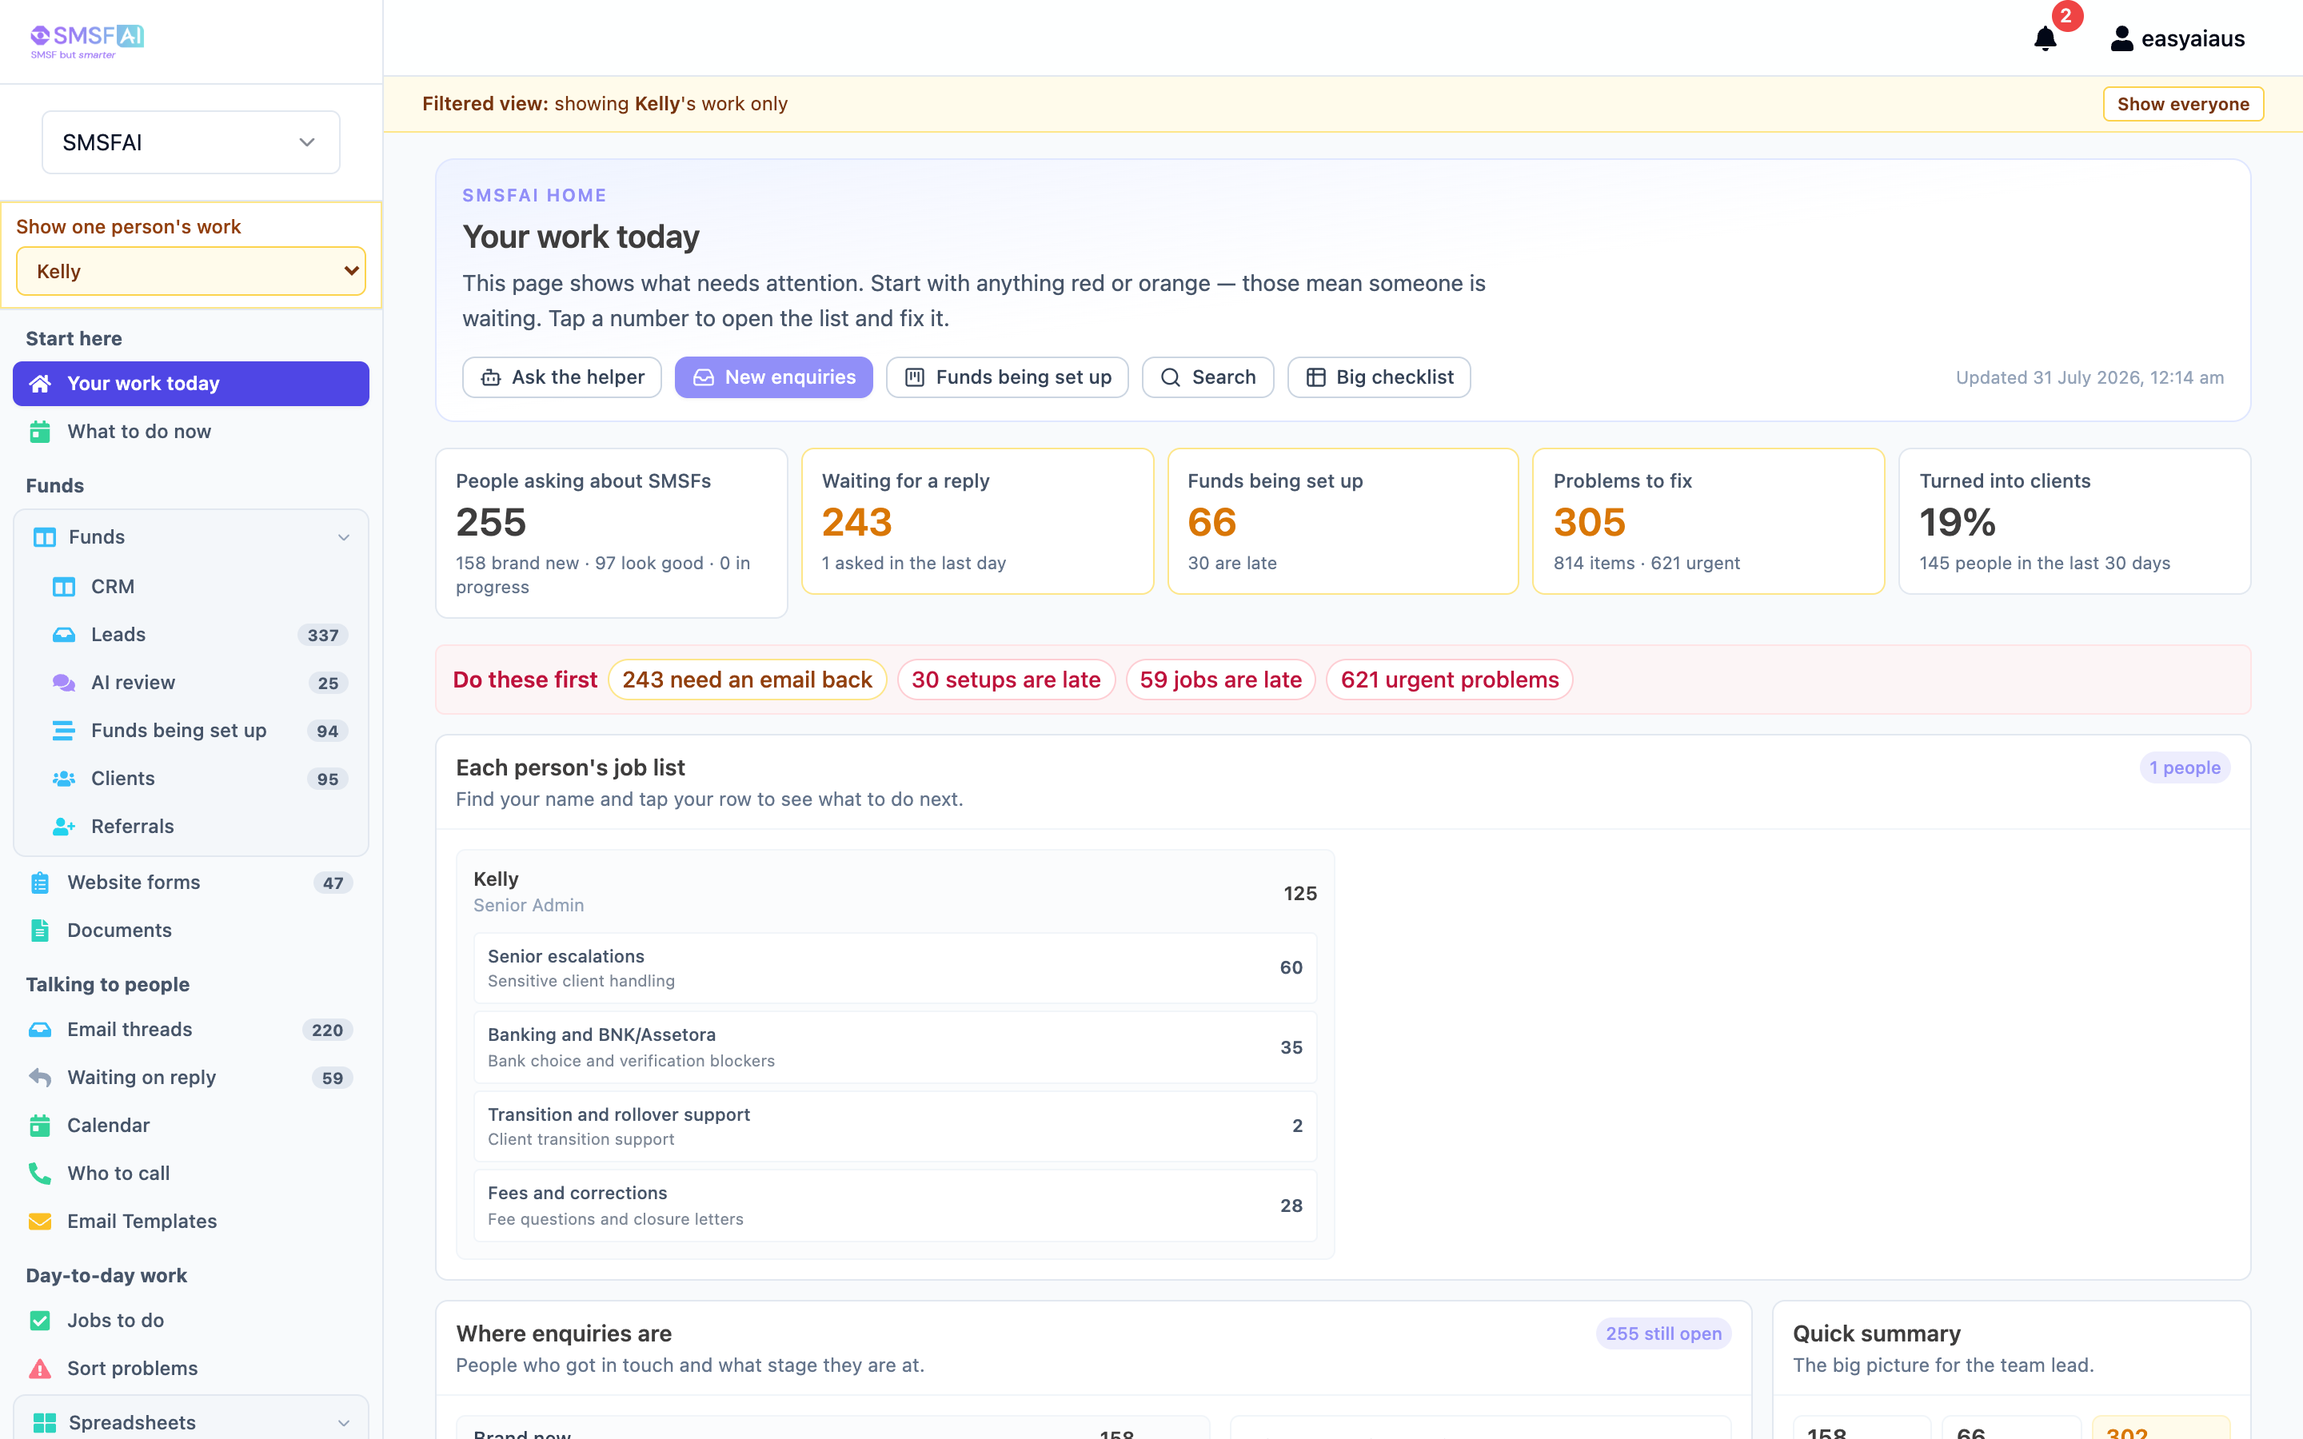Click the home icon beside Your work today
This screenshot has height=1439, width=2303.
tap(40, 384)
